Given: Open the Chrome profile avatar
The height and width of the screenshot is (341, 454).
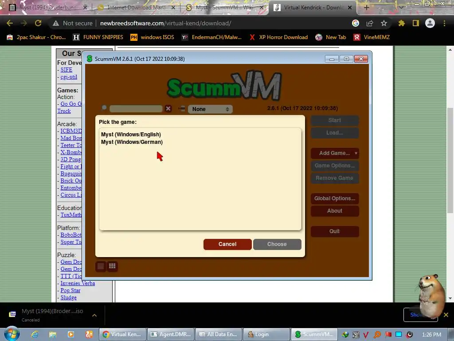Looking at the screenshot, I should click(x=430, y=23).
